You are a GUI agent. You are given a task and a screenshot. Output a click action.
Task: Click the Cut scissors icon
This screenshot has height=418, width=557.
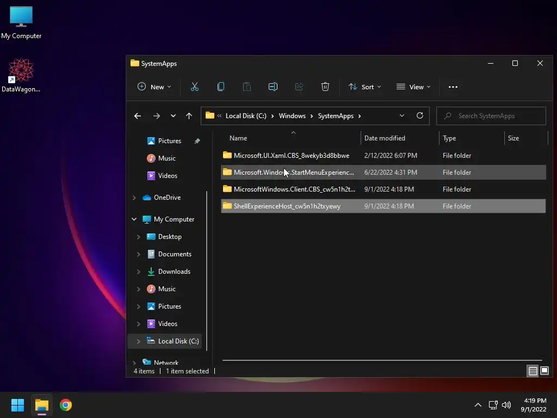195,87
